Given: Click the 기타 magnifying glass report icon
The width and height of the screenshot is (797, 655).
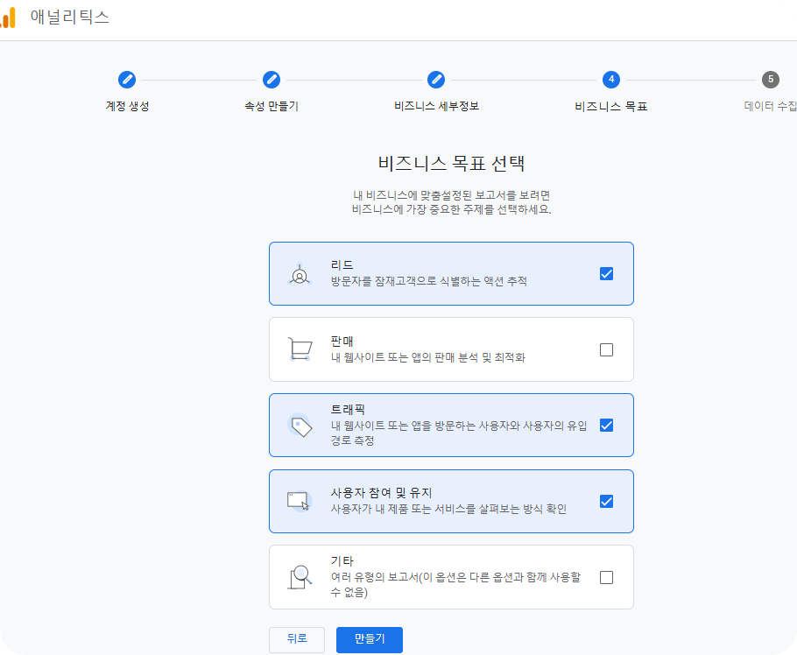Looking at the screenshot, I should coord(300,576).
